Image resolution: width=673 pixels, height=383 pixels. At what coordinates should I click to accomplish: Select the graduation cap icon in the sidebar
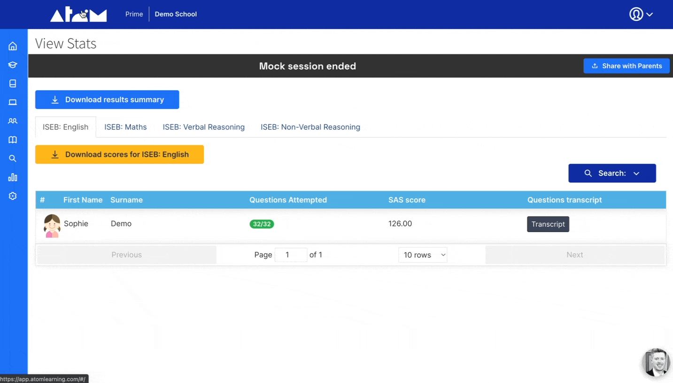[x=13, y=64]
